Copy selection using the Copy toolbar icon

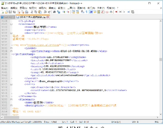coord(36,12)
